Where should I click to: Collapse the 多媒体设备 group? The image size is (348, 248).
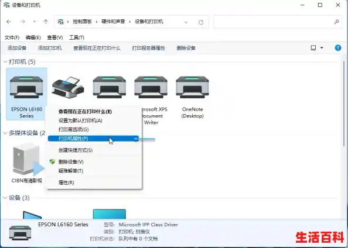[x=5, y=133]
